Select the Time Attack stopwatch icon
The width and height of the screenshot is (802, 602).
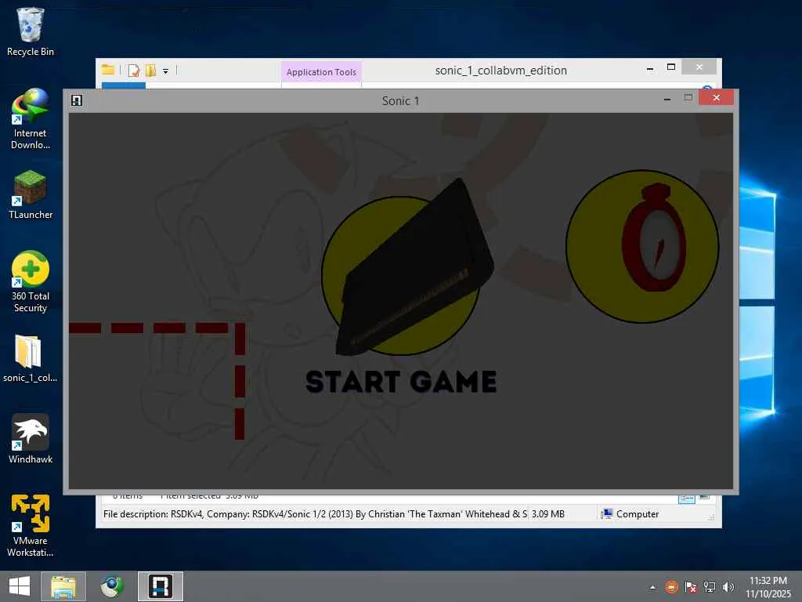tap(642, 246)
